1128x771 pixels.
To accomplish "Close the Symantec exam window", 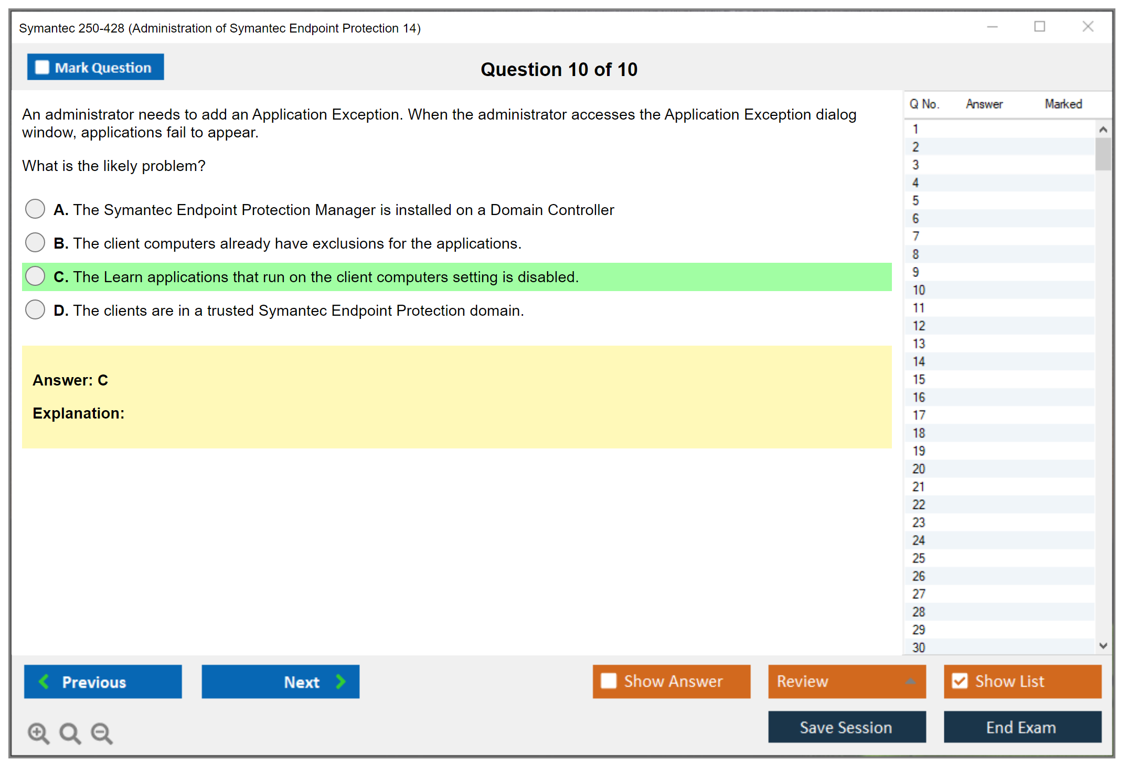I will click(x=1088, y=27).
